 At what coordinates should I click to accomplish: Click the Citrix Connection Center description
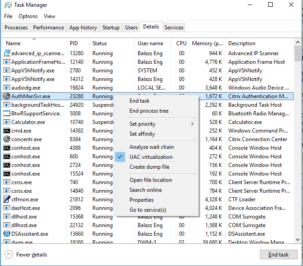coord(258,139)
